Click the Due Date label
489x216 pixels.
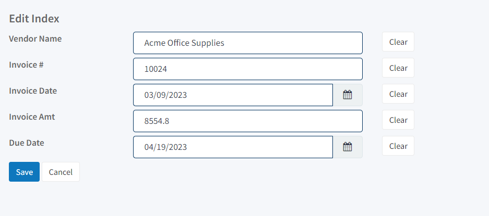pos(27,143)
